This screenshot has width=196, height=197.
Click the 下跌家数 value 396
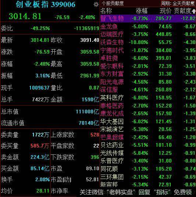[x=95, y=157]
